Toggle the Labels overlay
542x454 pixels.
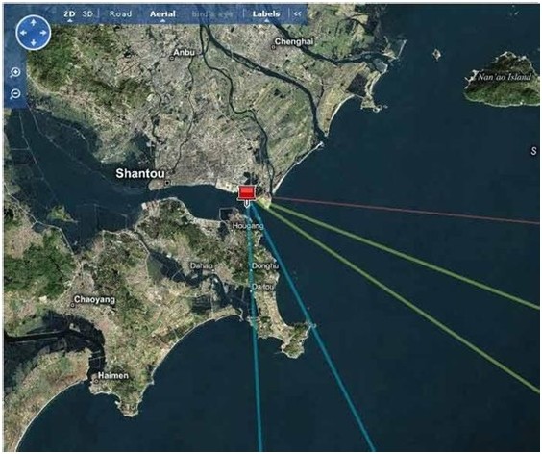(x=266, y=13)
